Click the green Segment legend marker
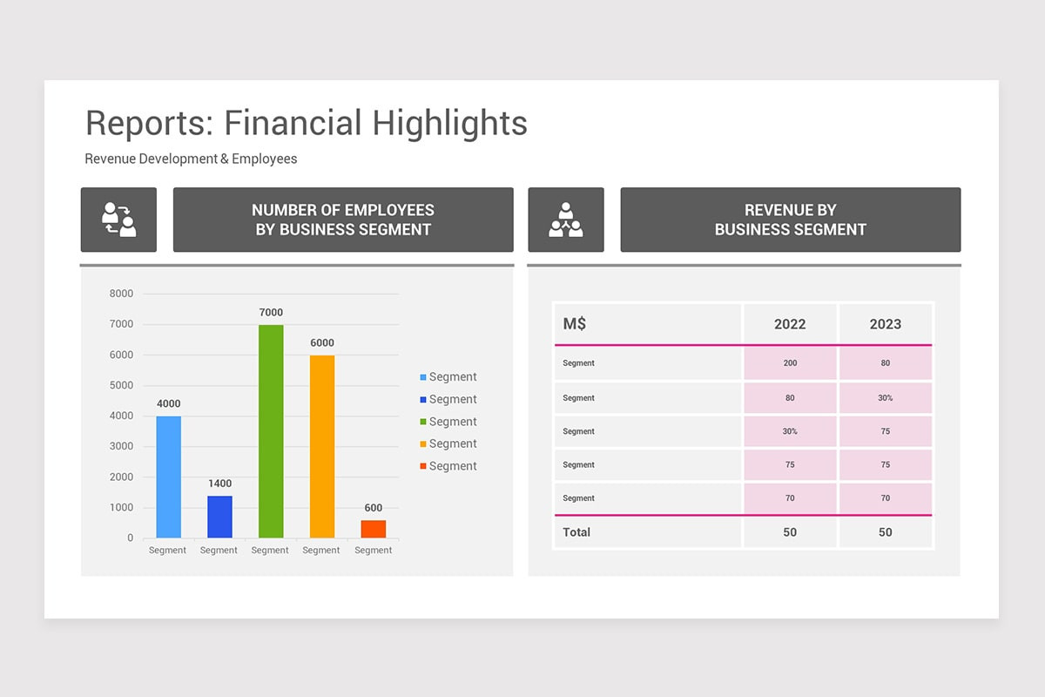 pyautogui.click(x=421, y=421)
